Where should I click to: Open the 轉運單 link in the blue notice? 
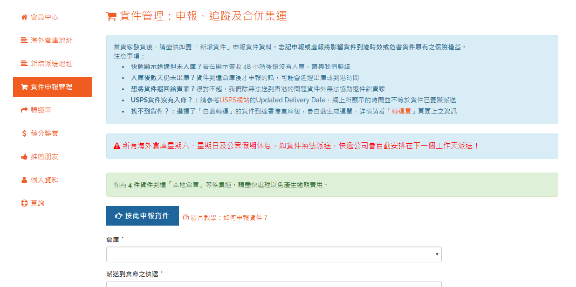pos(400,111)
